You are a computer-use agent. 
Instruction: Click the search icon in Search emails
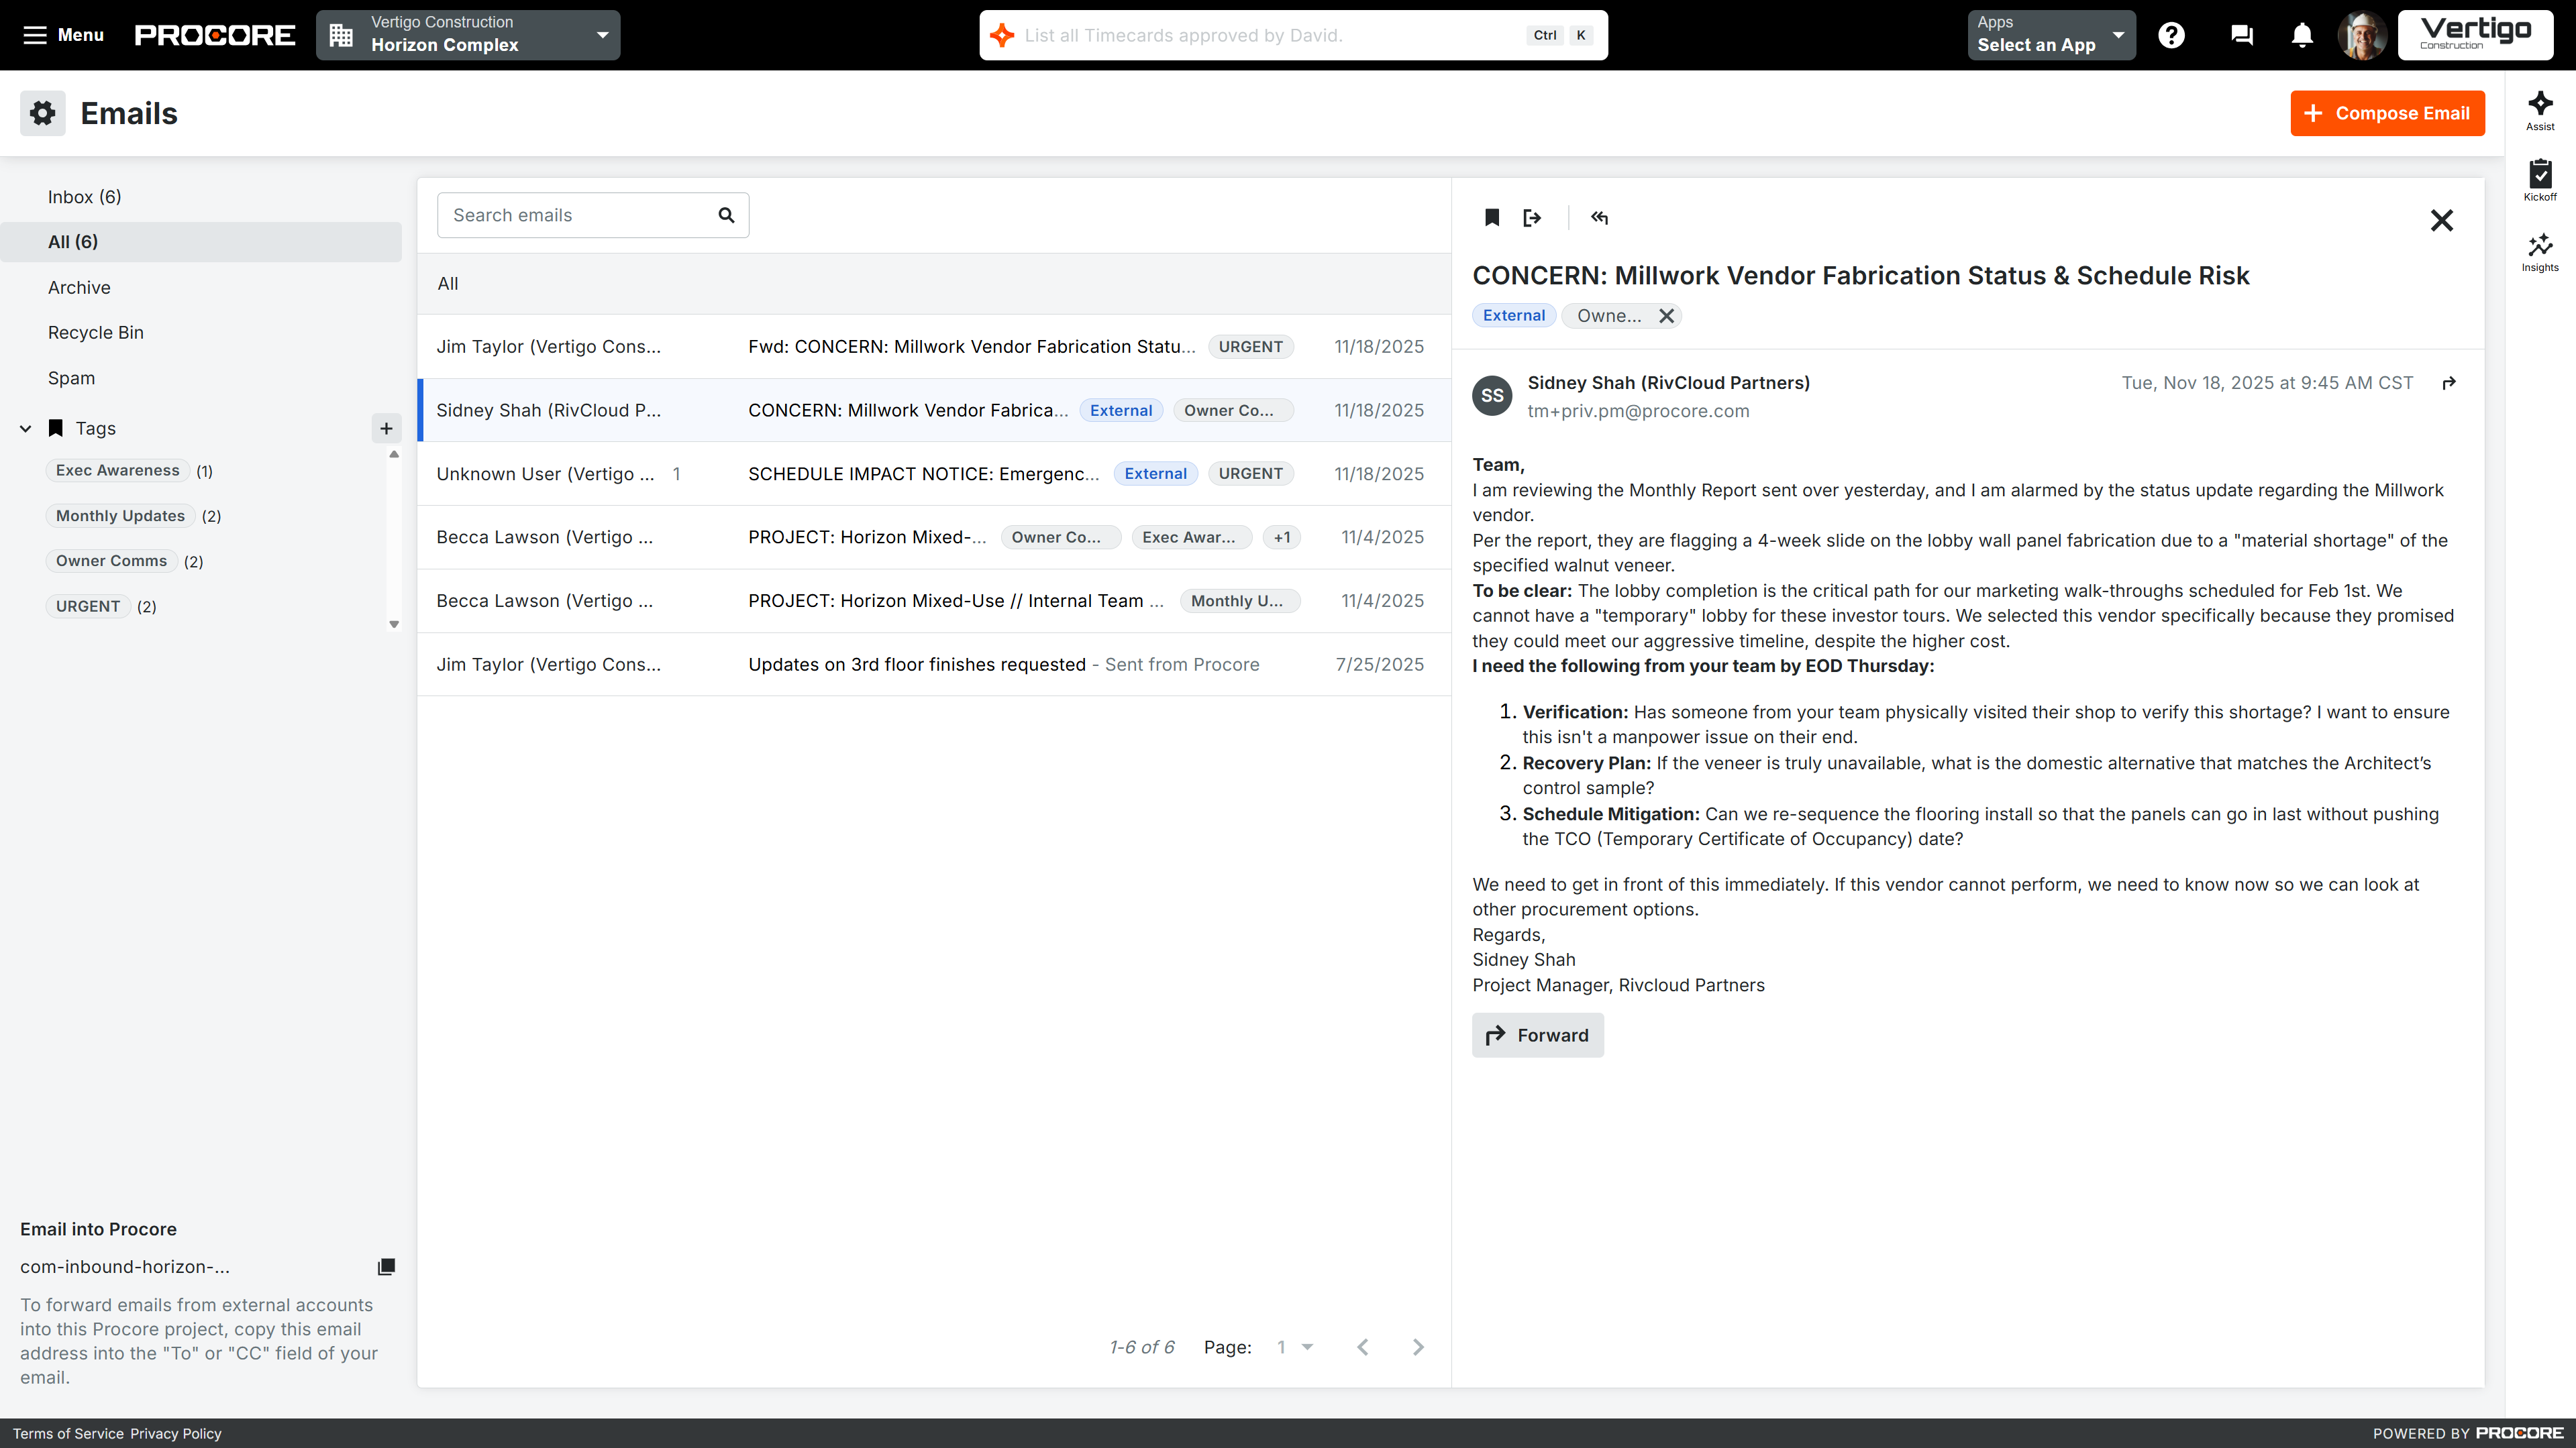727,215
